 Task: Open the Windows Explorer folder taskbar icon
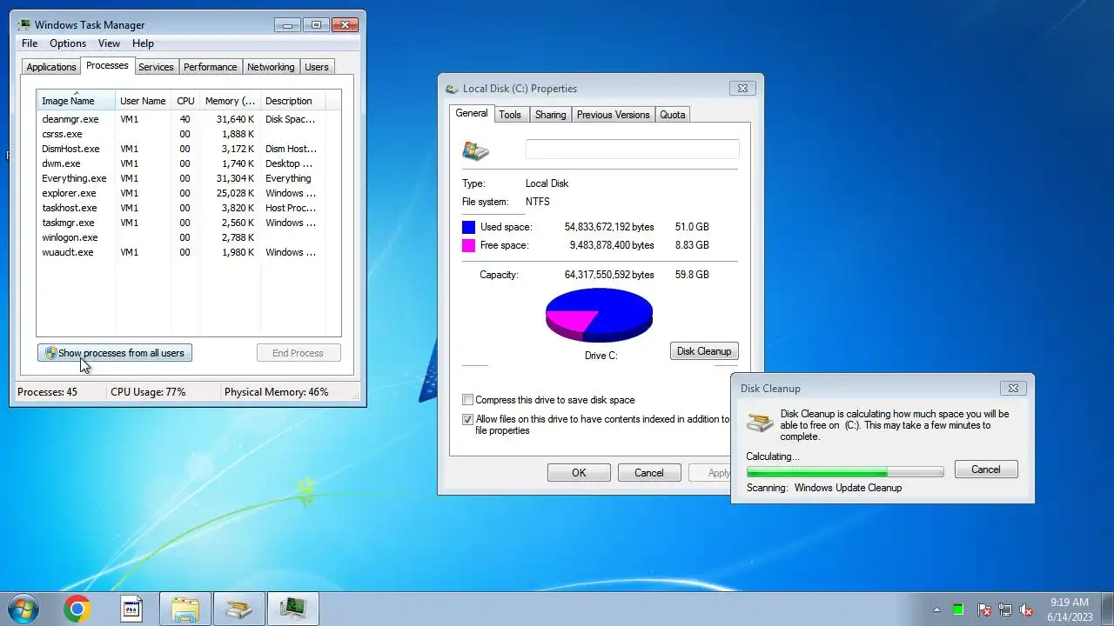[x=185, y=609]
